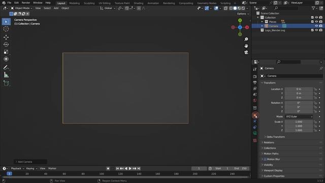Image resolution: width=325 pixels, height=183 pixels.
Task: Hide the Pieces collection in viewport
Action: pos(316,22)
